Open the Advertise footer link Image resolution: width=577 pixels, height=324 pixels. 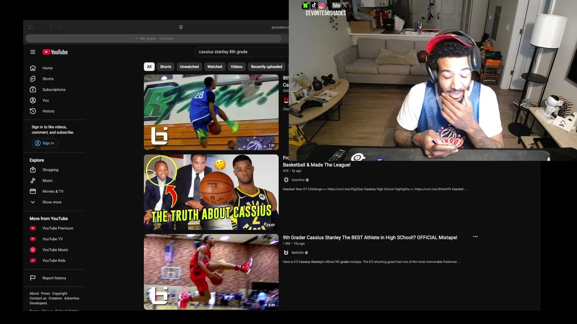click(x=72, y=298)
